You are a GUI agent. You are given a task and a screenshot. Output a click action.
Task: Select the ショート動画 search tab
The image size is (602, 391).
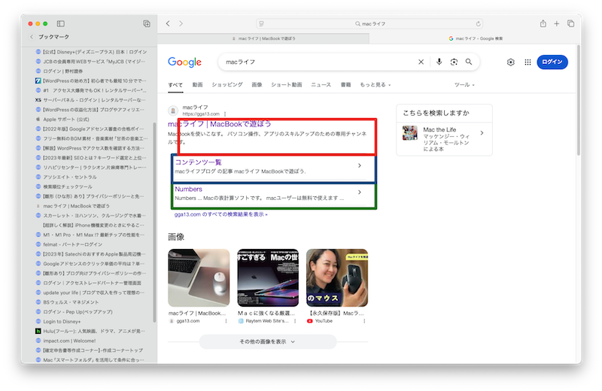pos(287,85)
